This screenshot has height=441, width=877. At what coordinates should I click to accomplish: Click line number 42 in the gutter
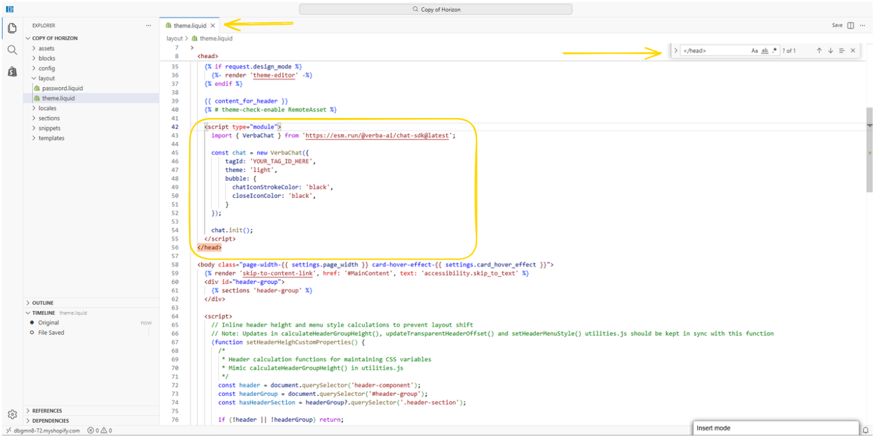tap(175, 127)
